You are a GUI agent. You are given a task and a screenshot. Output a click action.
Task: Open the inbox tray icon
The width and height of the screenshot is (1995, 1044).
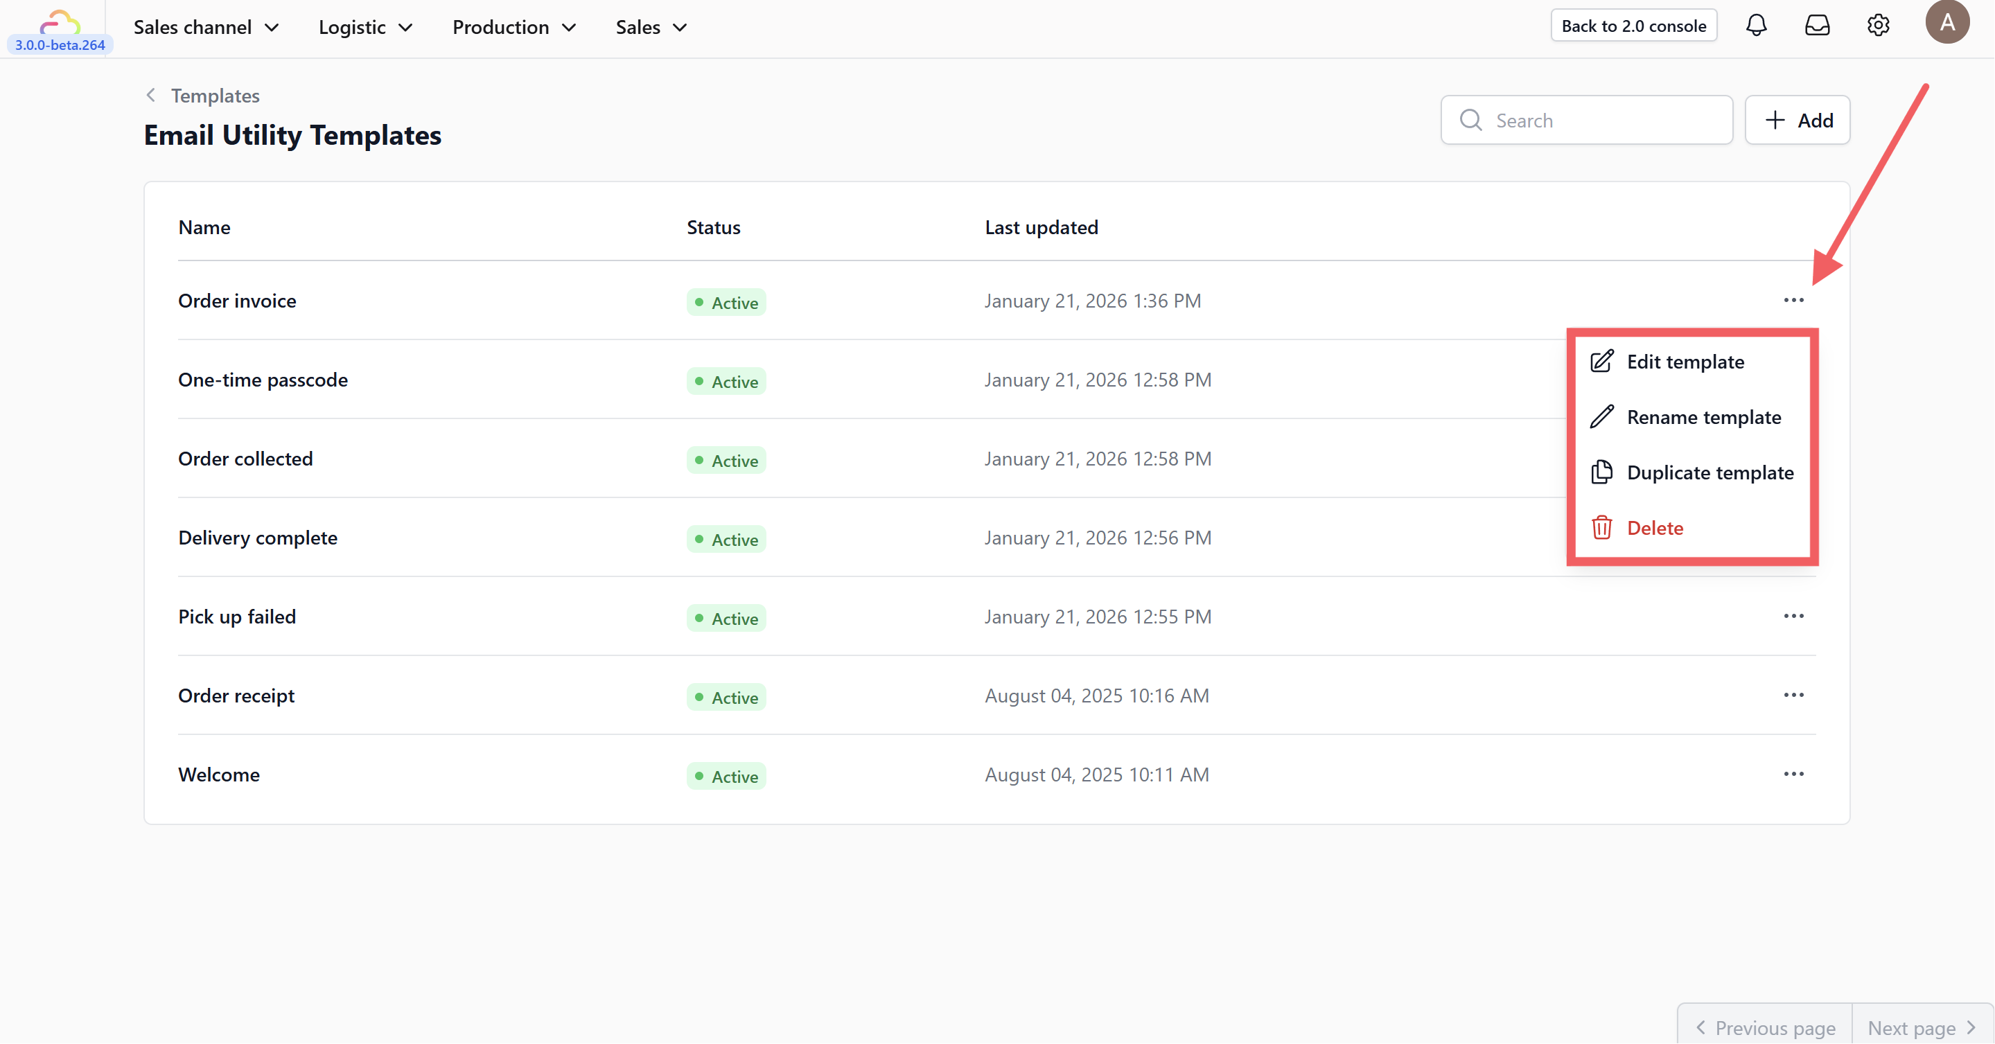[1817, 26]
